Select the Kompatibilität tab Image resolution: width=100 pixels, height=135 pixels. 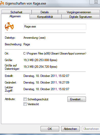coord(45,17)
